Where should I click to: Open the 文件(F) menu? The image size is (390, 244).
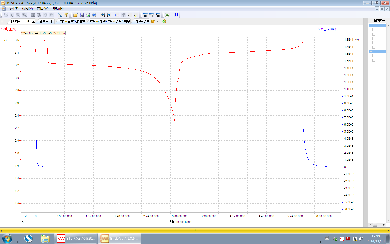[13, 9]
